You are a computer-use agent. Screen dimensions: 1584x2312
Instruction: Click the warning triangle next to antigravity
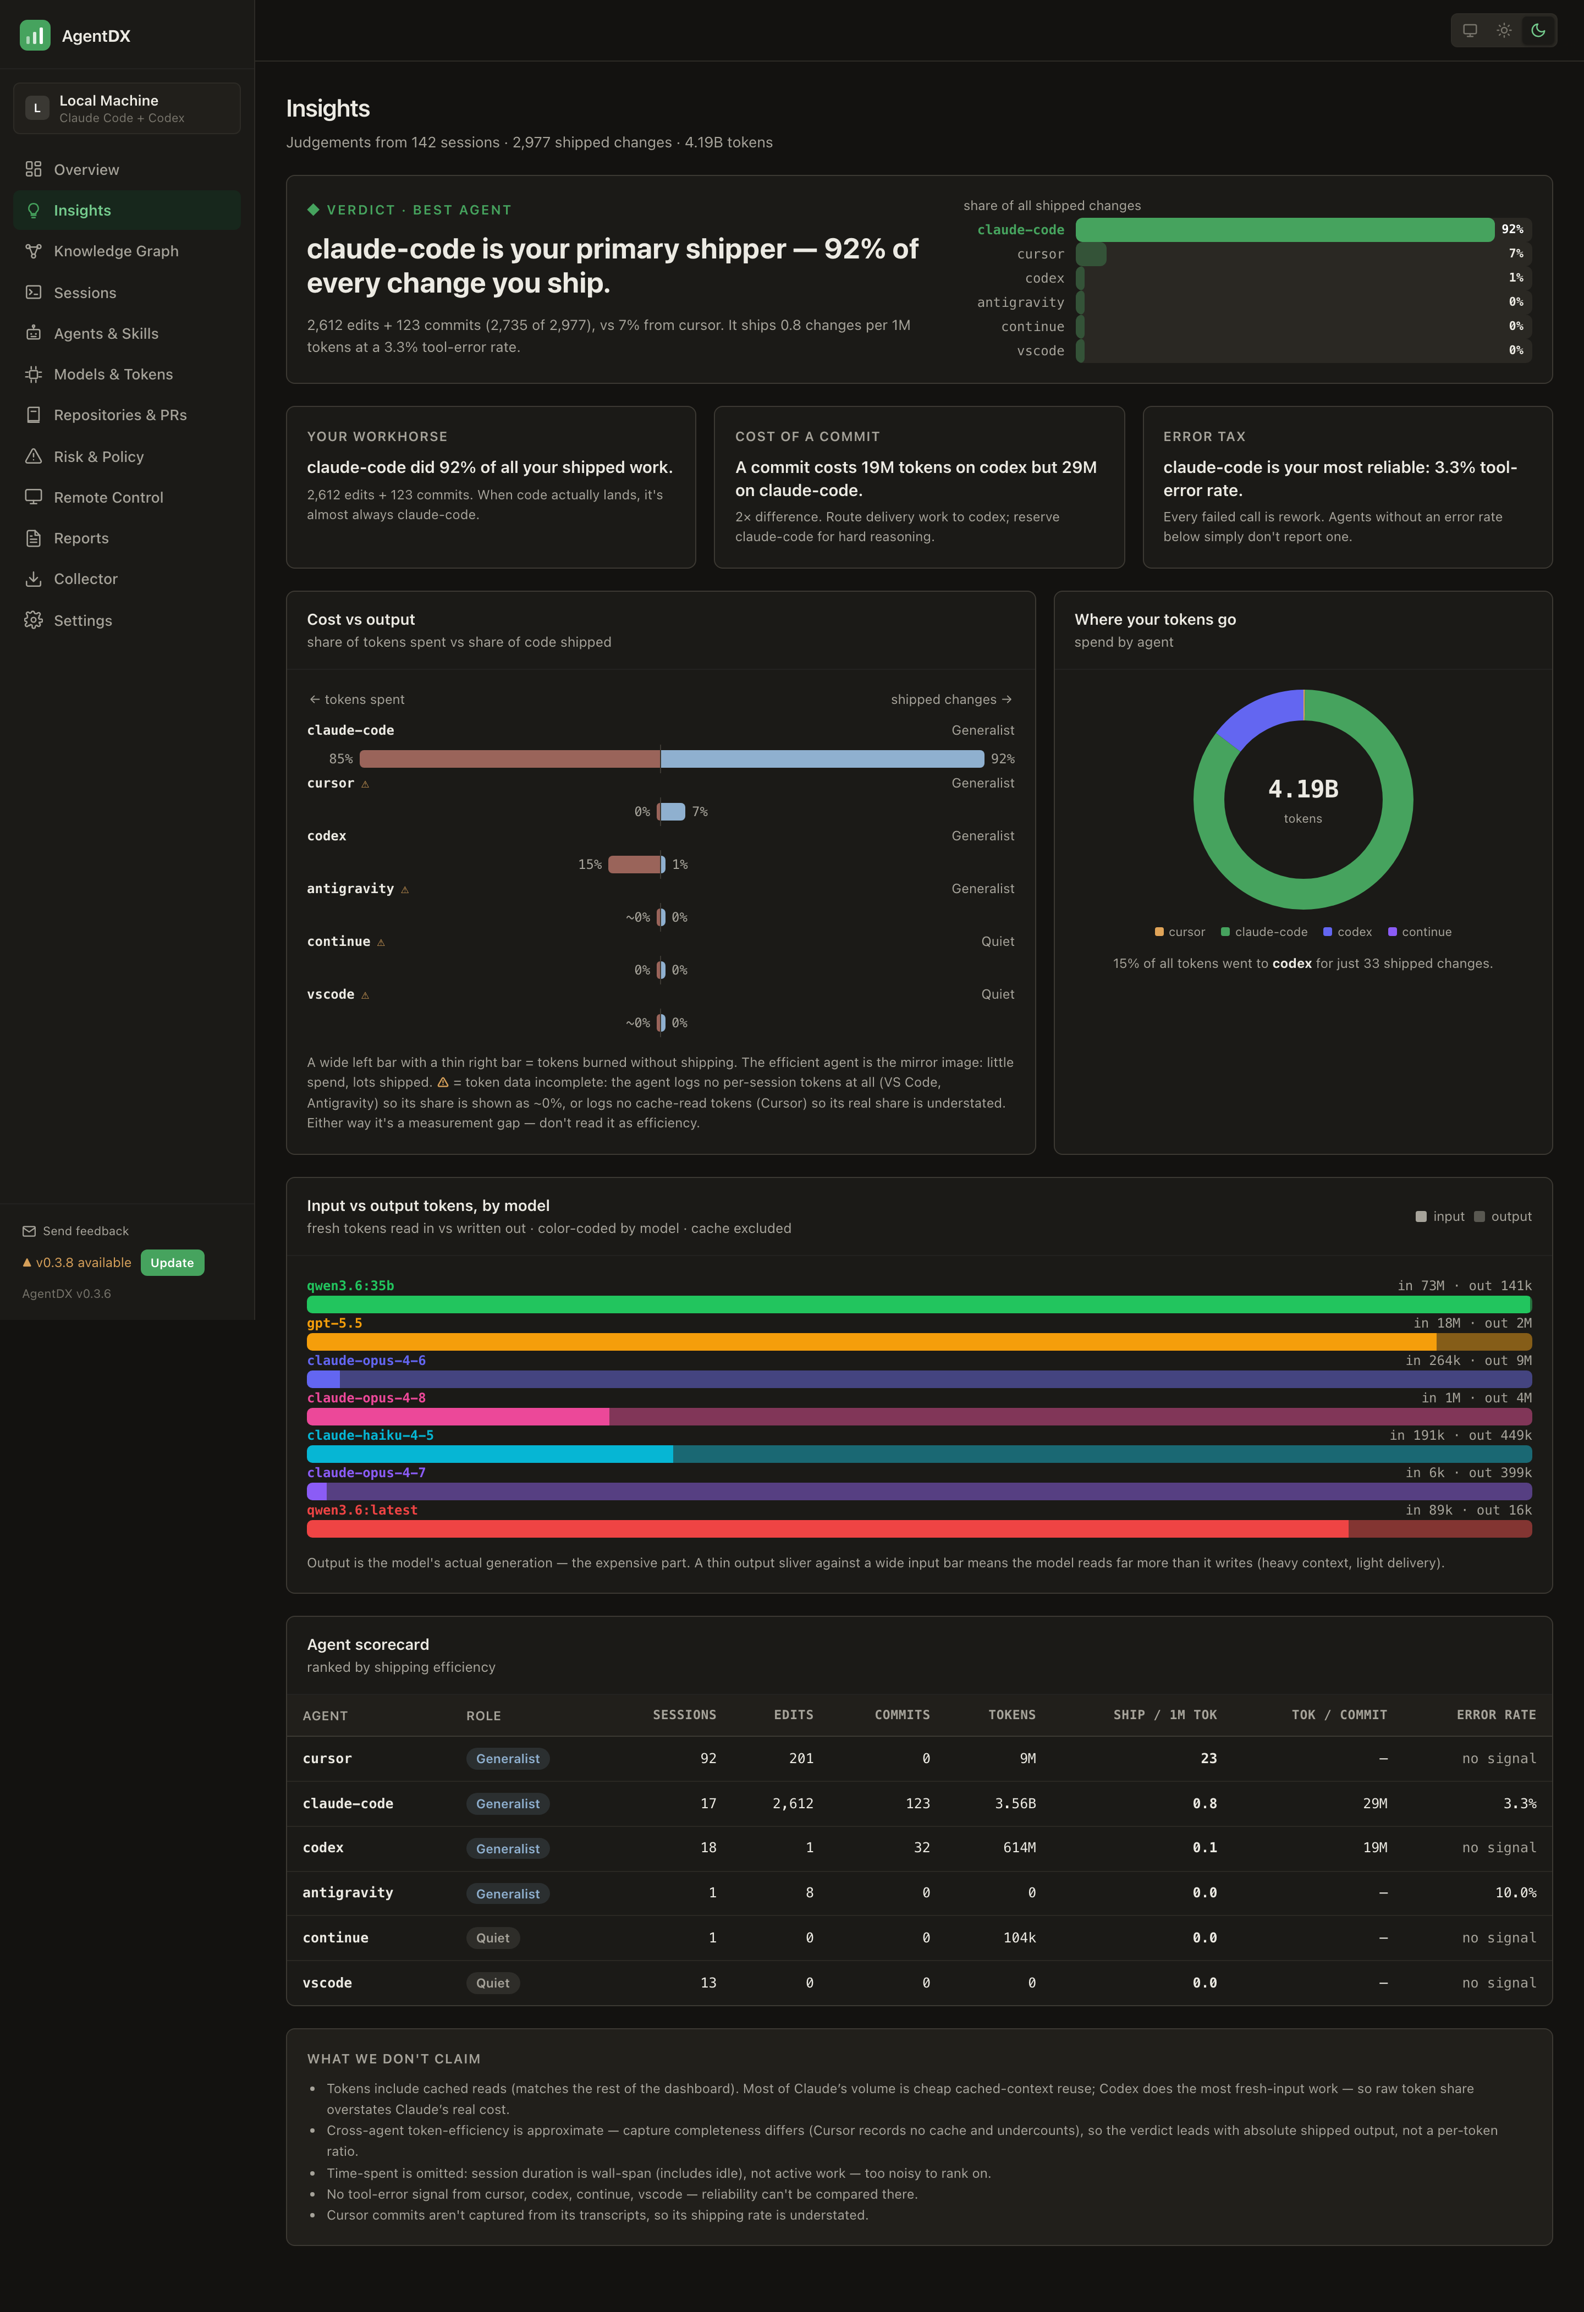405,889
